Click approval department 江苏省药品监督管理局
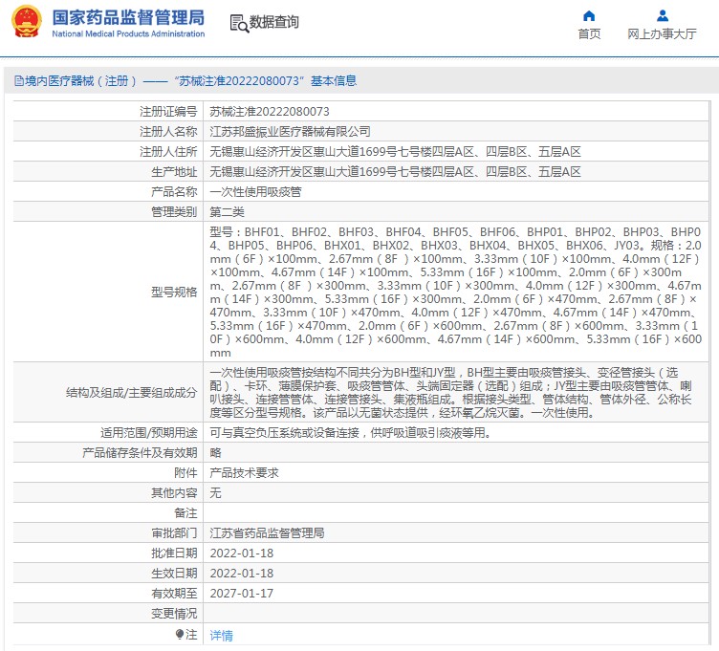The width and height of the screenshot is (719, 651). click(267, 532)
